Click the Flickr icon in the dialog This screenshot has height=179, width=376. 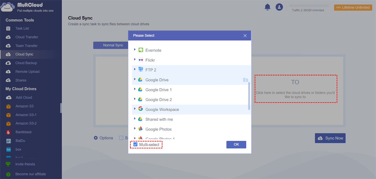tap(141, 60)
